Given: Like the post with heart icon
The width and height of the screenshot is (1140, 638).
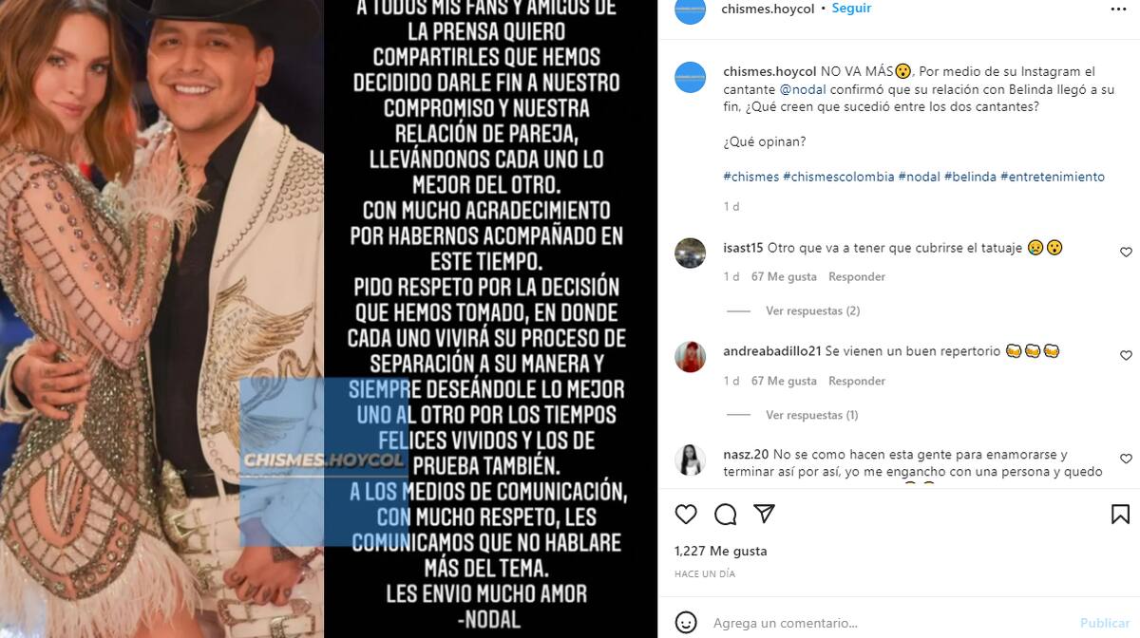Looking at the screenshot, I should click(x=686, y=515).
